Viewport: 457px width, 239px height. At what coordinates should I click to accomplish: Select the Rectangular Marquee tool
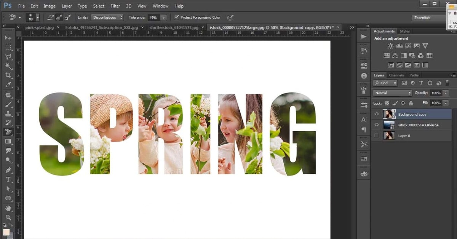[x=8, y=48]
